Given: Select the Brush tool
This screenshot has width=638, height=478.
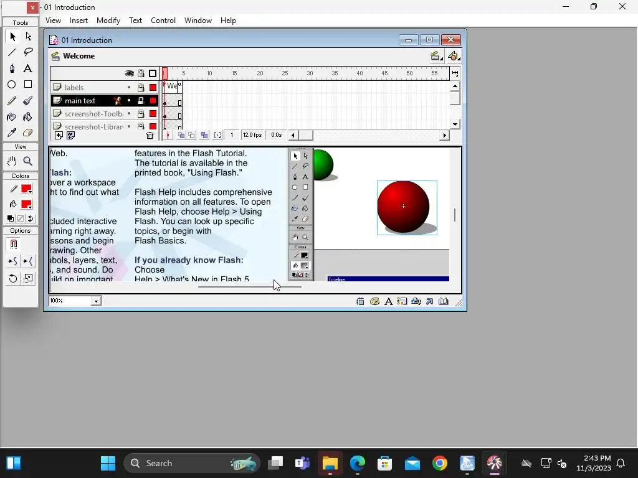Looking at the screenshot, I should pos(27,100).
